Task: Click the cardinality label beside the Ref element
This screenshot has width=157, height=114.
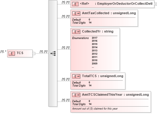Action: coord(66,2)
